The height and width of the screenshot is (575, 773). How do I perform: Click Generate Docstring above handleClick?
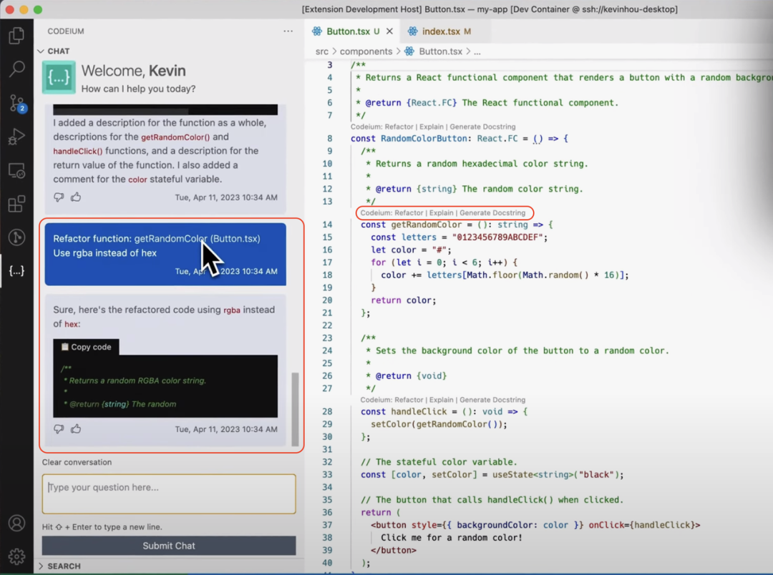click(492, 400)
